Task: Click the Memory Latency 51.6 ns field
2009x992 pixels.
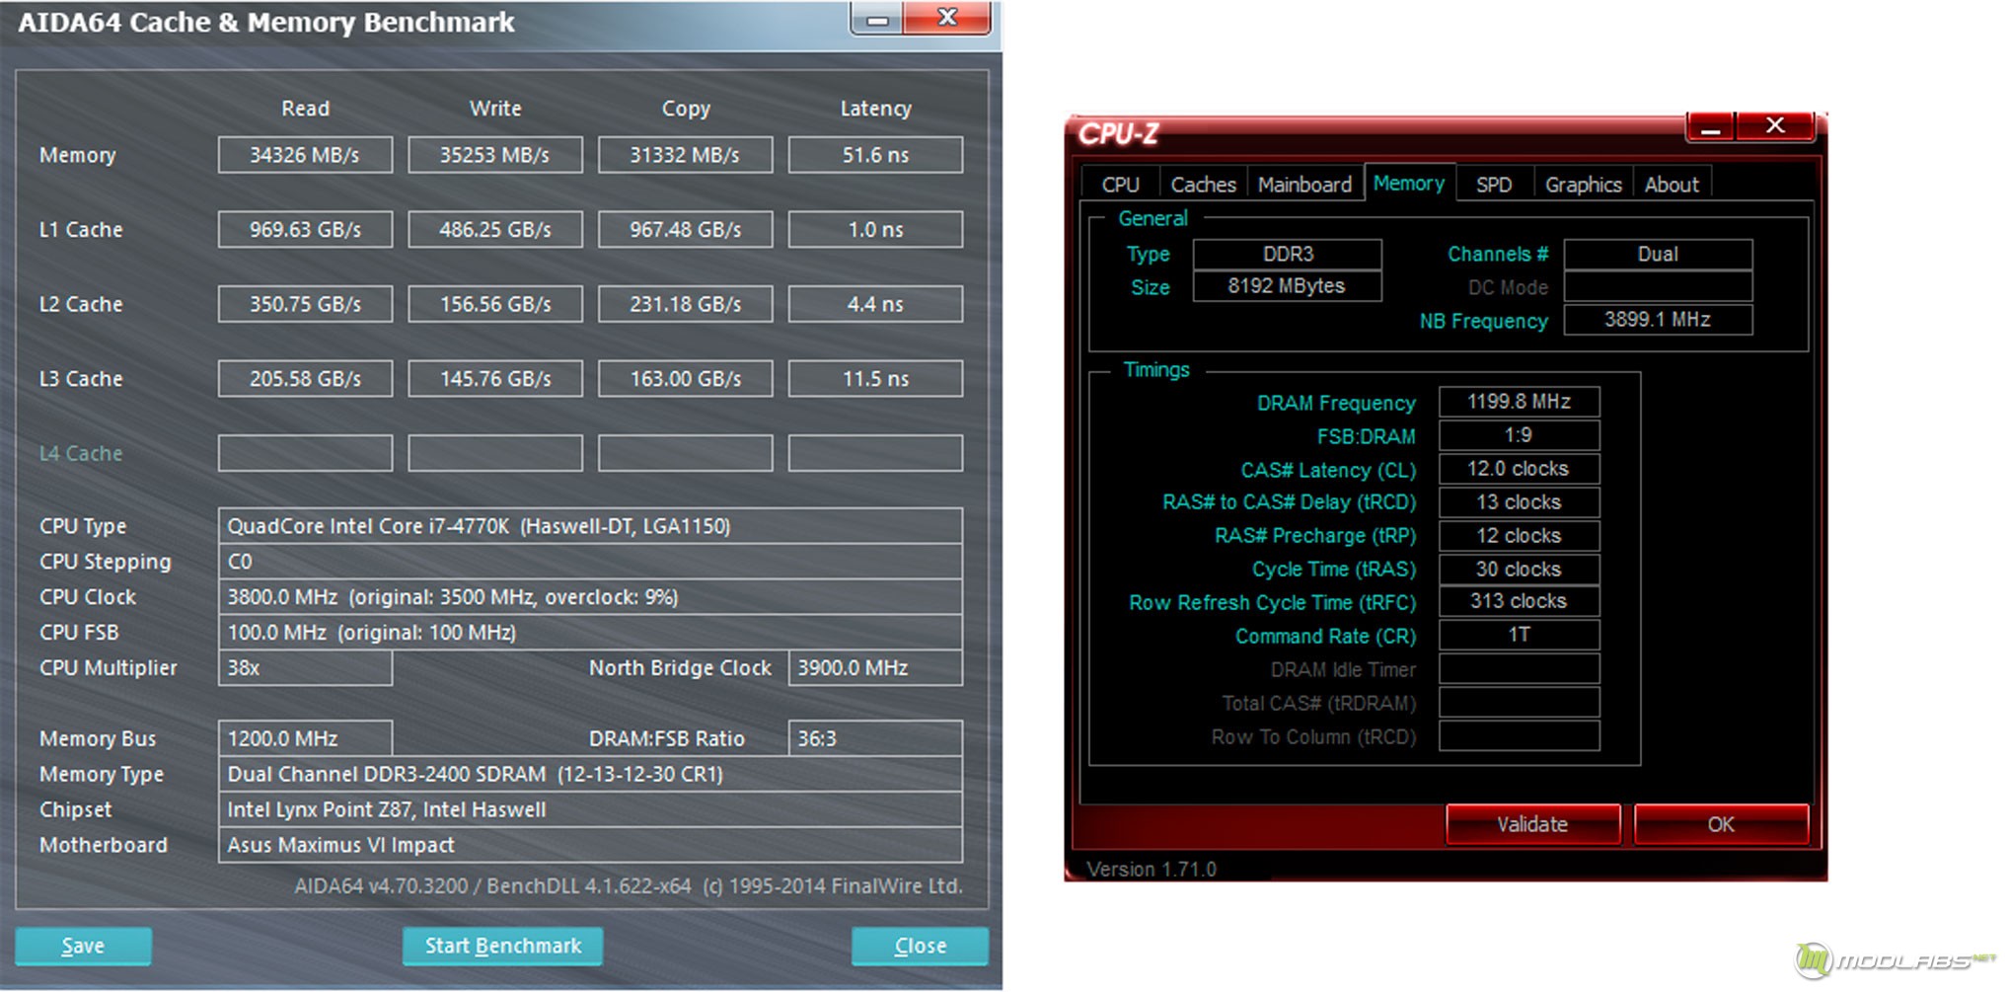Action: (875, 155)
